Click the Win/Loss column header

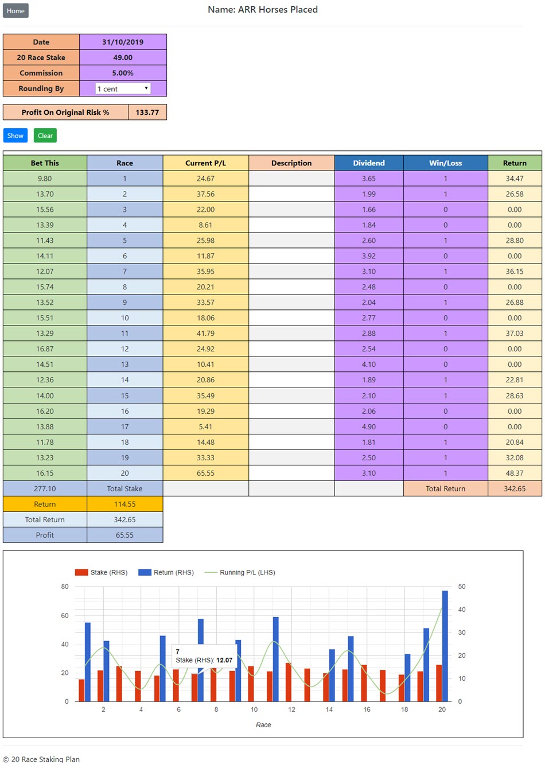point(445,163)
